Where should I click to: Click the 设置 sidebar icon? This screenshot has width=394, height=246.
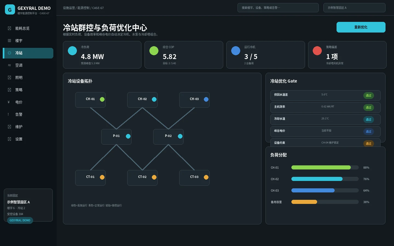tap(9, 139)
